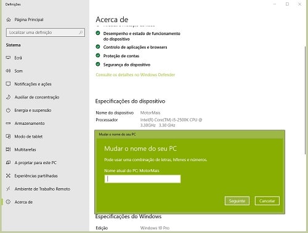Open Auxiliar de concentração settings
The width and height of the screenshot is (308, 233).
pos(37,97)
